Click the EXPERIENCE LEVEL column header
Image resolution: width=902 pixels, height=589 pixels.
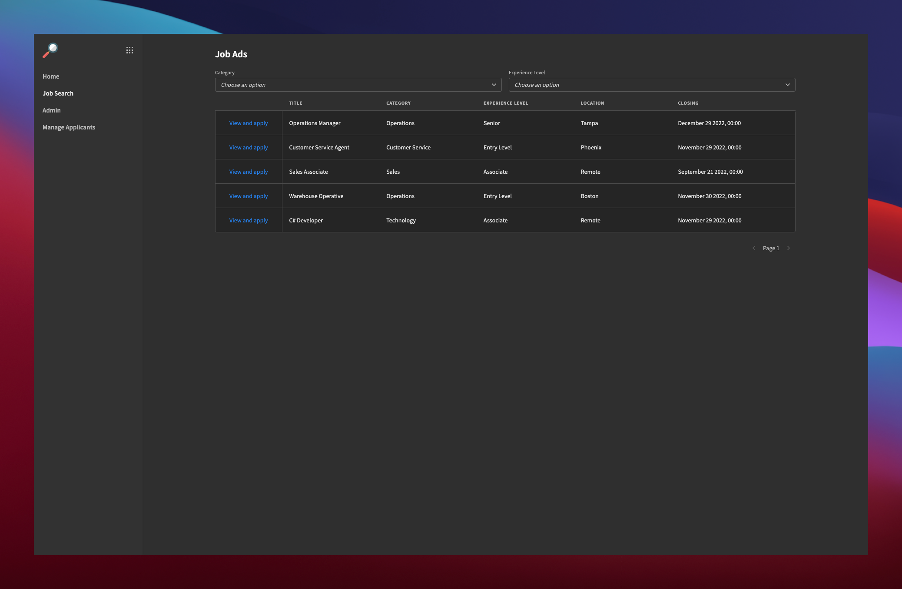(x=506, y=103)
